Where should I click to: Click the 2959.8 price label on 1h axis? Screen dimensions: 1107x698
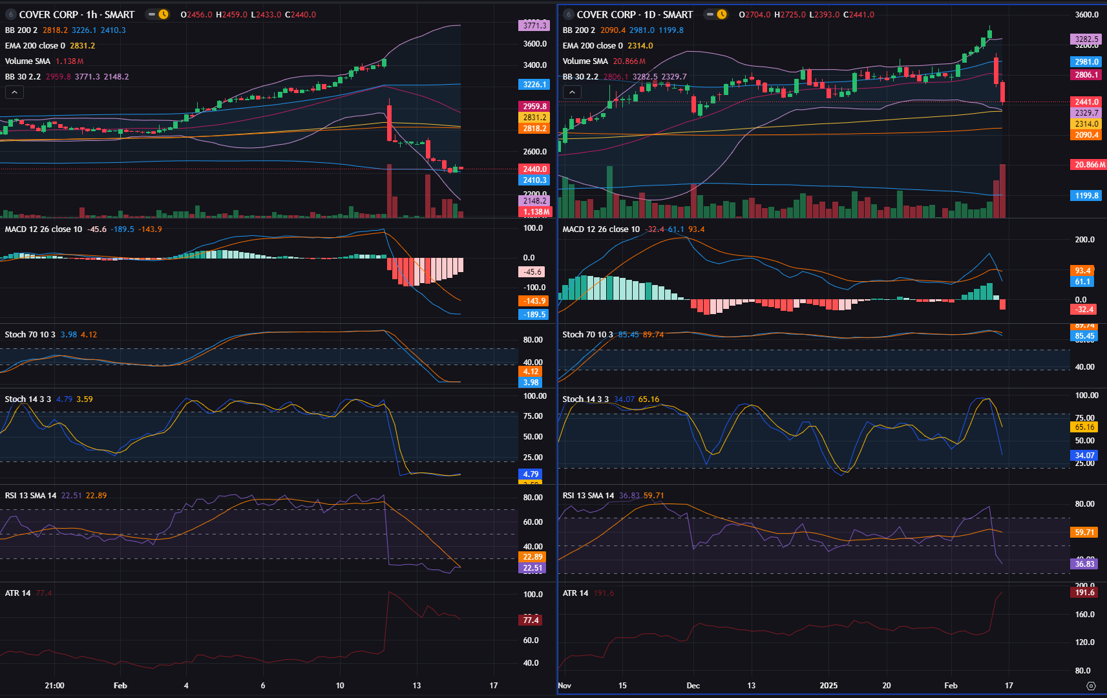(x=534, y=107)
